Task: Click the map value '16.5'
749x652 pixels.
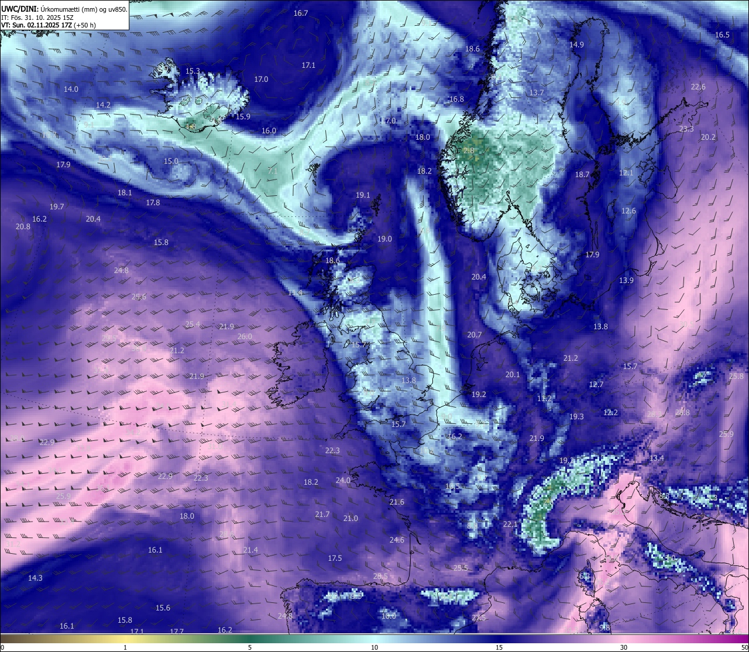Action: pyautogui.click(x=722, y=35)
